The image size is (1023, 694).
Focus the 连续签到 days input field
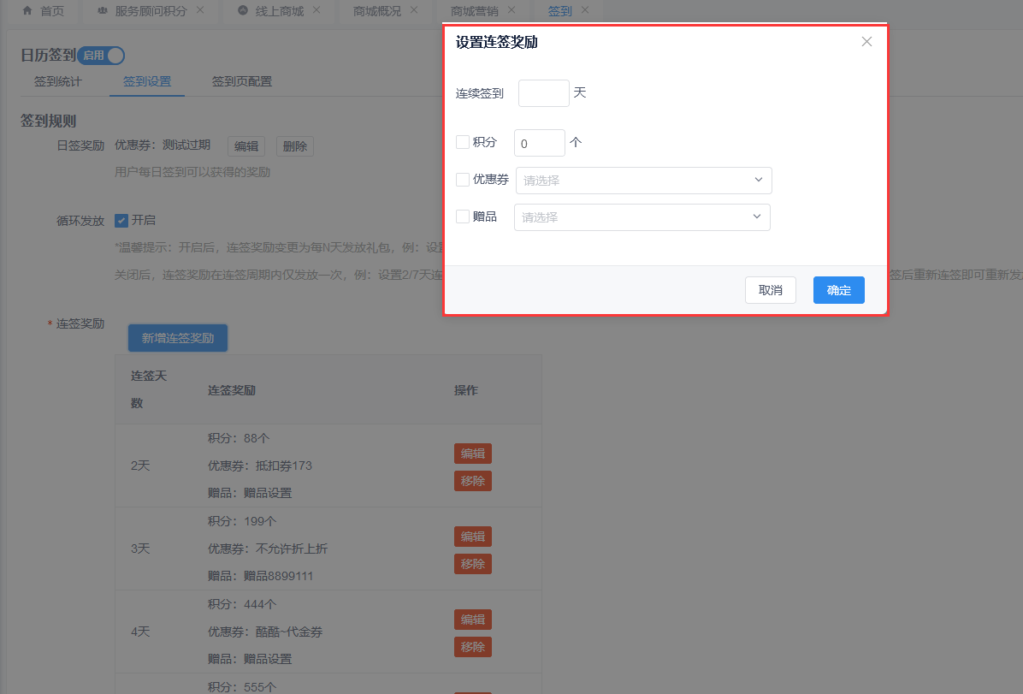[544, 93]
